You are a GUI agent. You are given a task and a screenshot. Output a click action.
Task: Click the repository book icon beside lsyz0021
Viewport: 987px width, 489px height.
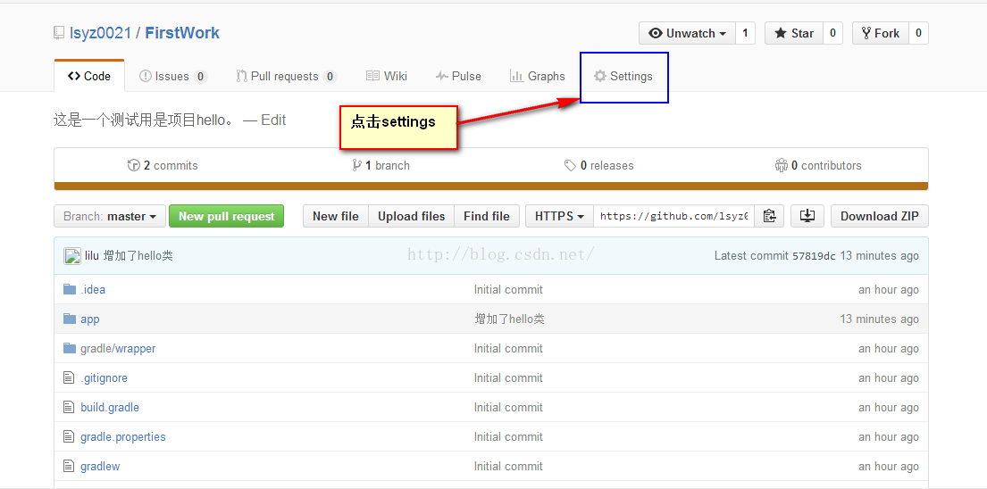point(59,33)
